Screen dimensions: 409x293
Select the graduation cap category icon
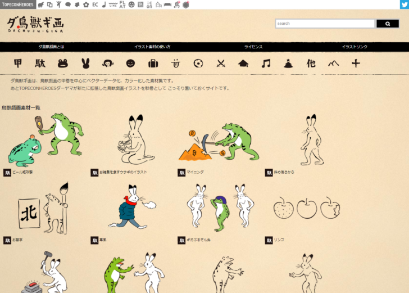[x=243, y=64]
